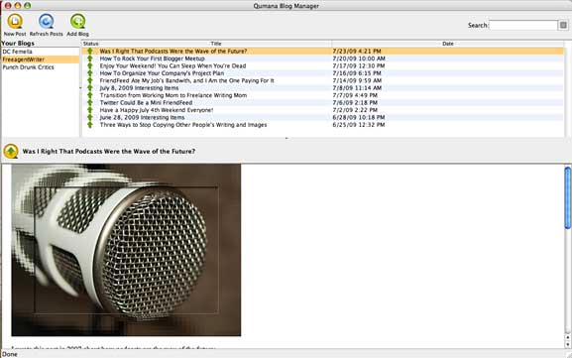Click status arrow for 'Was I Right That Podcasts' row
Screen dimensions: 572x358
(90, 52)
